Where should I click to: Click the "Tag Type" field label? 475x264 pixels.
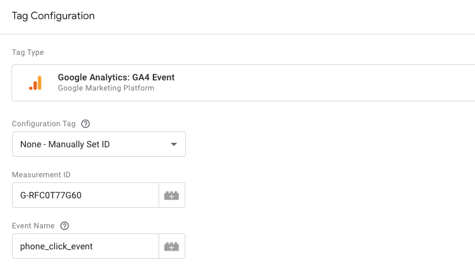pos(27,52)
